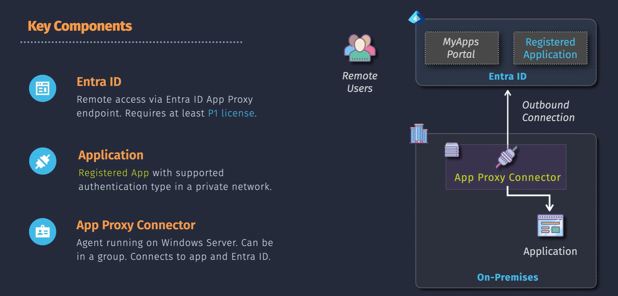This screenshot has height=296, width=618.
Task: Click the Application label under window icon
Action: tap(550, 252)
